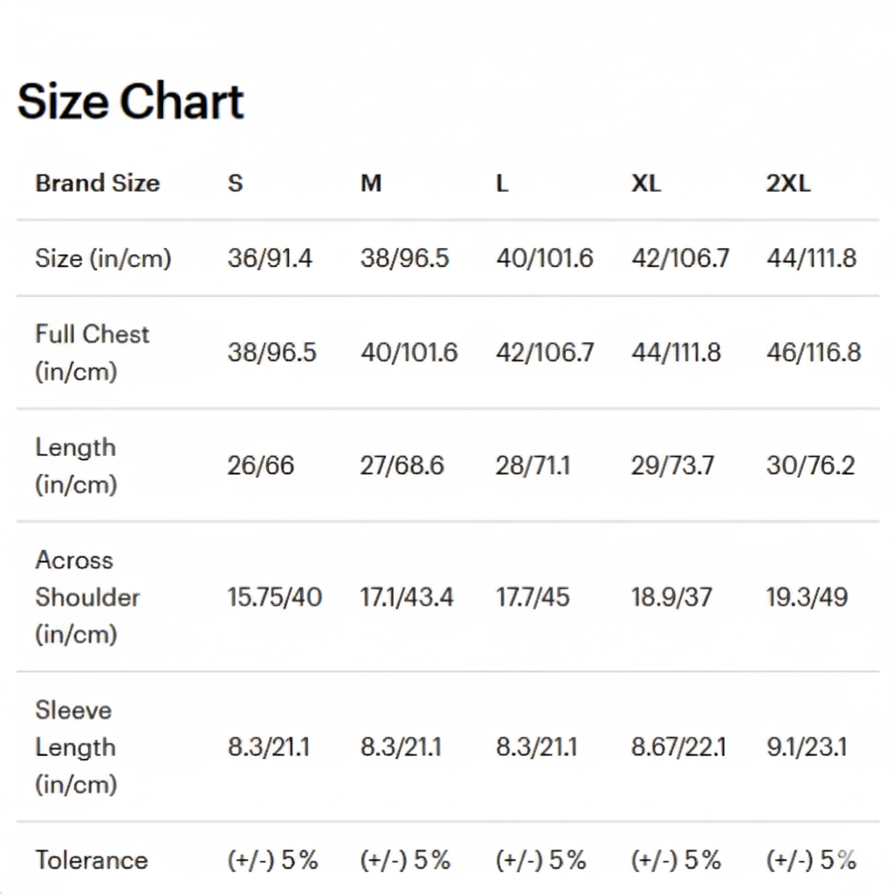Click the Brand Size header label
The width and height of the screenshot is (894, 894).
pos(98,183)
